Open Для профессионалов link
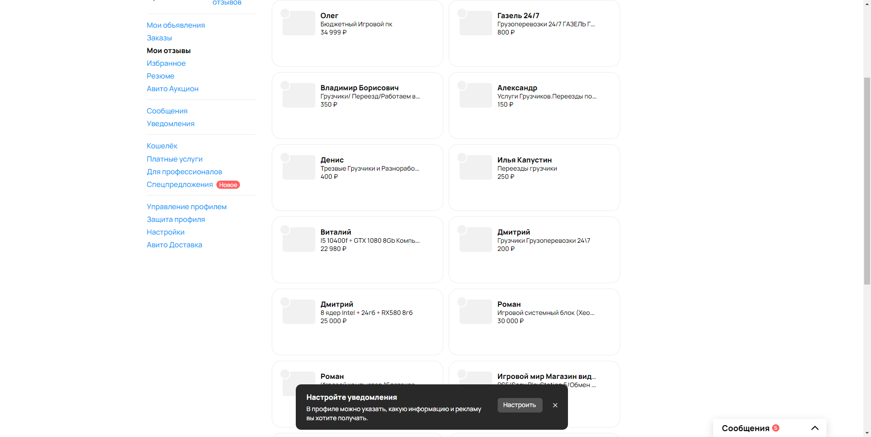 tap(184, 172)
